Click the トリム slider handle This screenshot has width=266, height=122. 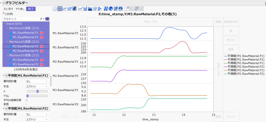27,96
